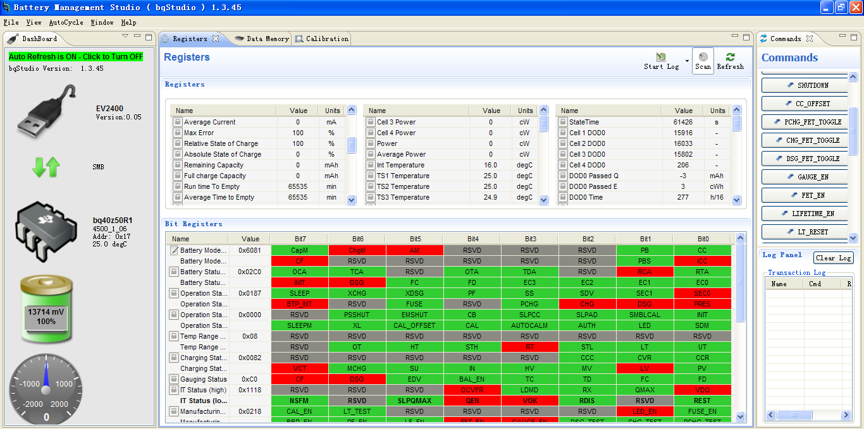Click lock icon beside IT Status (high)
Image resolution: width=864 pixels, height=429 pixels.
pyautogui.click(x=174, y=390)
